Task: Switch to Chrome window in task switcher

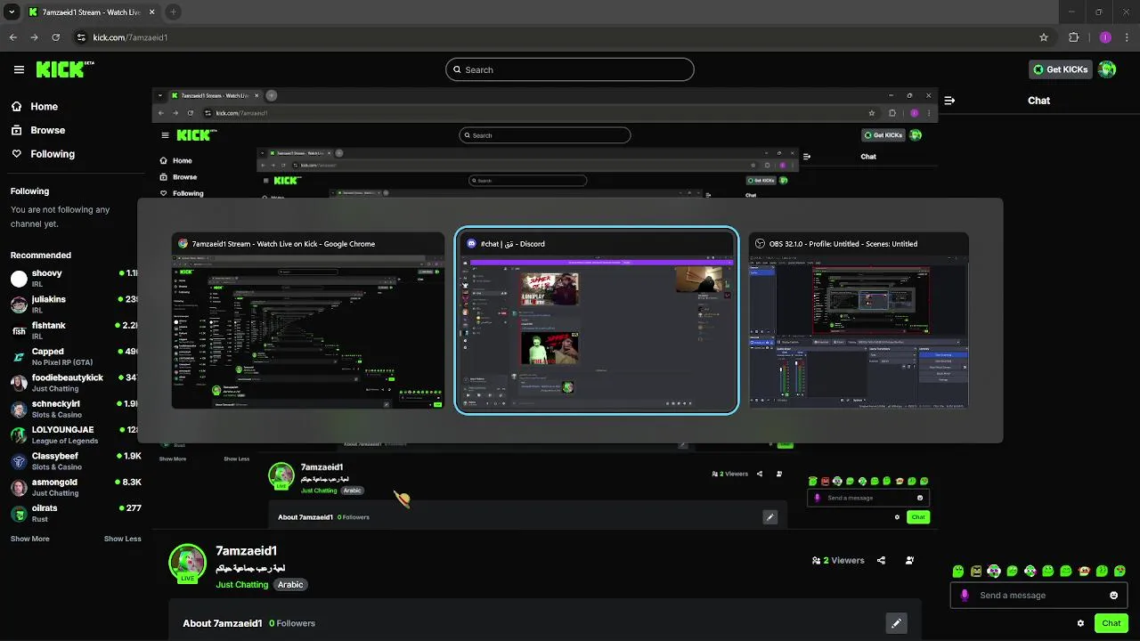Action: (x=307, y=321)
